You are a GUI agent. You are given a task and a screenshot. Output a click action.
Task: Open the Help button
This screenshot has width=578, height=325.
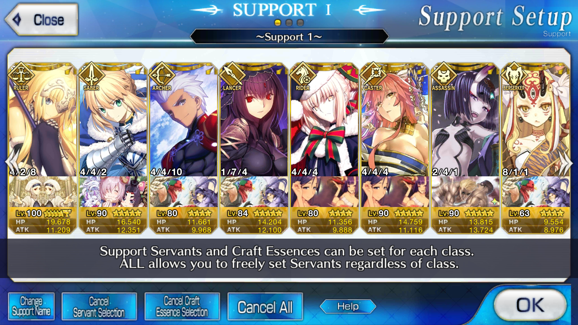click(x=348, y=307)
